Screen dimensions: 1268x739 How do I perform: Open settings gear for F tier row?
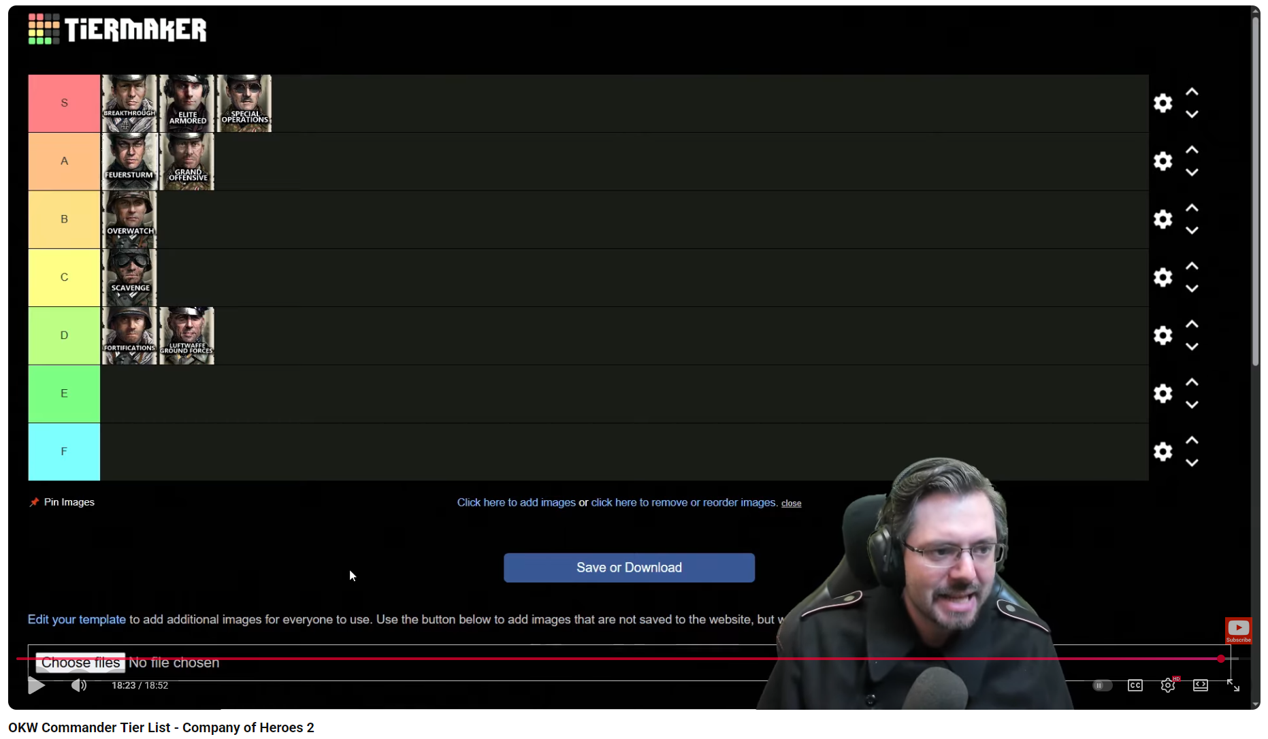tap(1163, 451)
